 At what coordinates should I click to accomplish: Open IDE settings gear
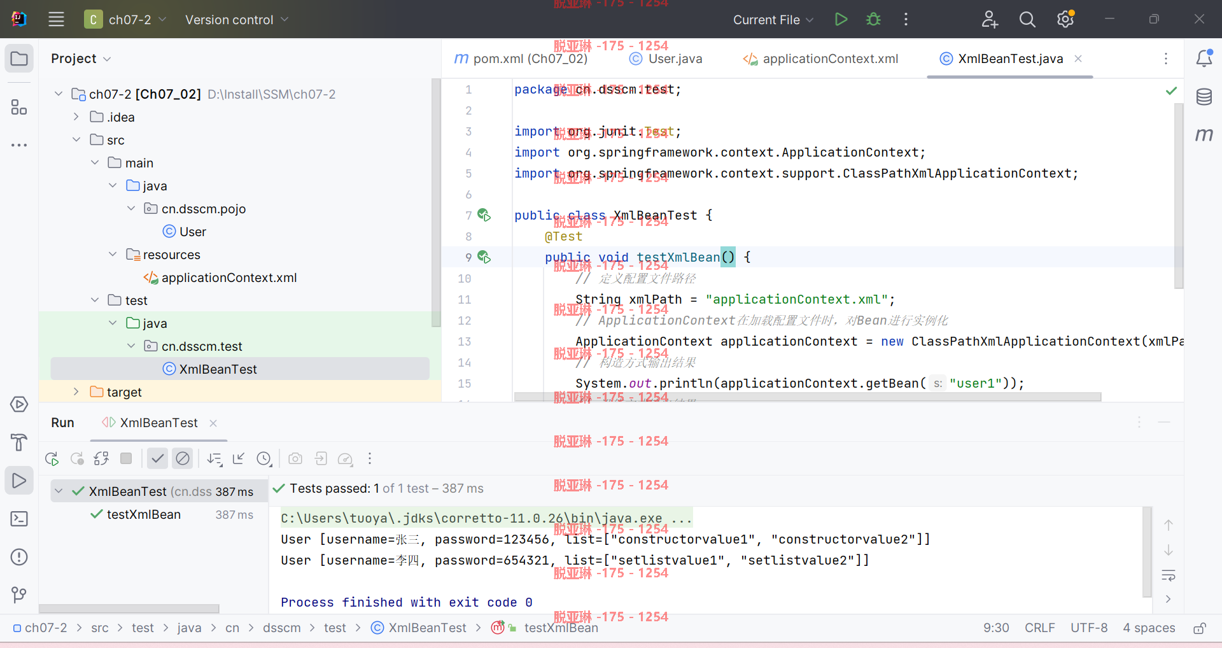click(x=1065, y=19)
